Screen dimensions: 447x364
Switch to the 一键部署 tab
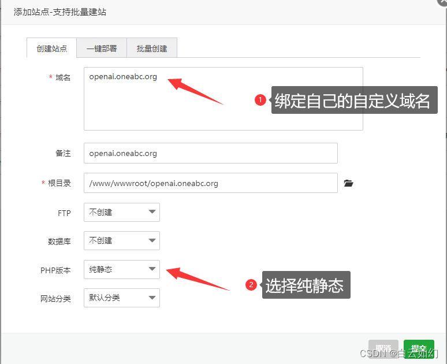(x=102, y=48)
